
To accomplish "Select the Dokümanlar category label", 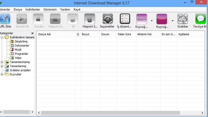I will coord(22,46).
